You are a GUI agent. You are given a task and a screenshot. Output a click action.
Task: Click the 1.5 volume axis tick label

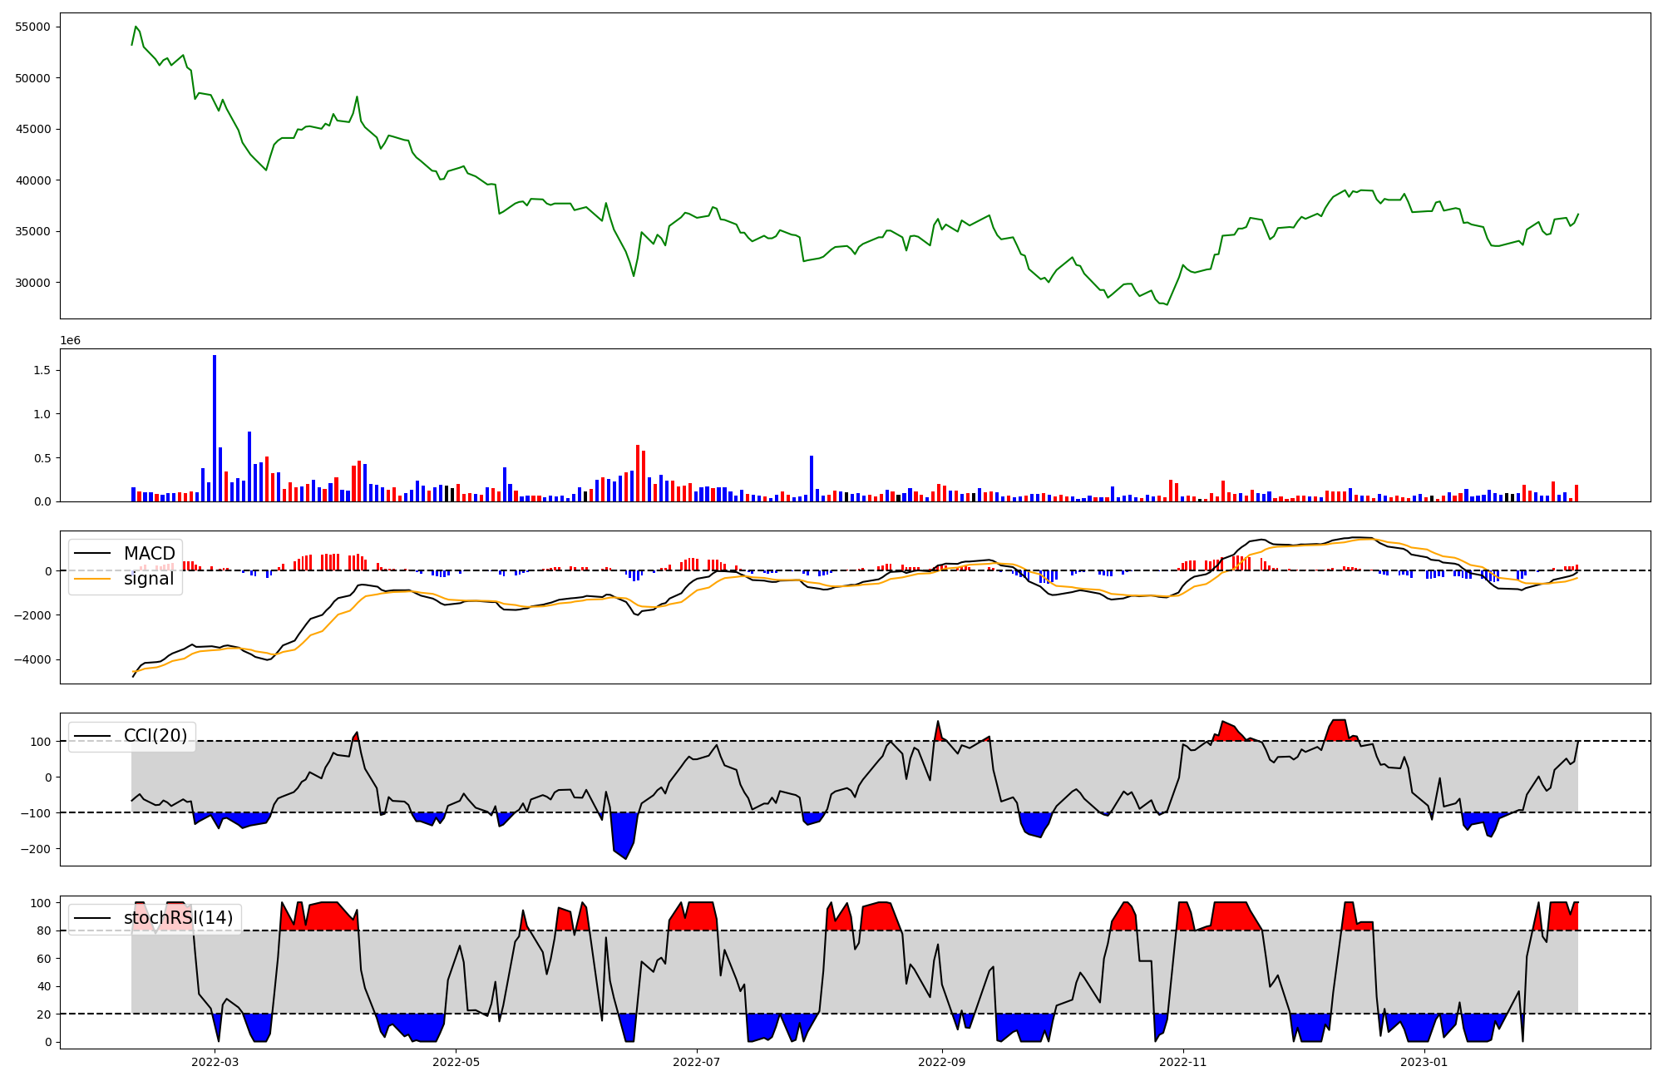click(x=42, y=370)
